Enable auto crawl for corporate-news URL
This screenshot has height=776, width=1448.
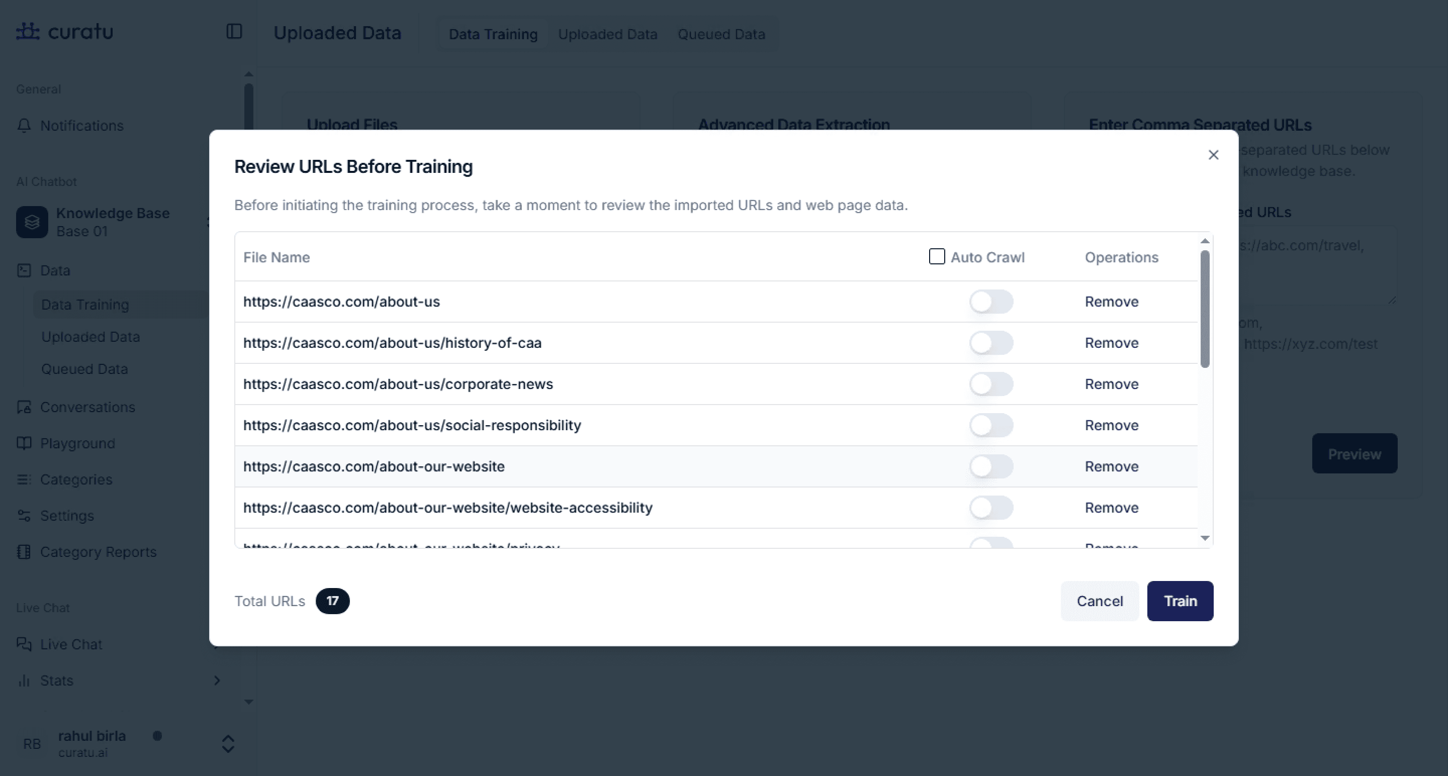[x=991, y=384]
